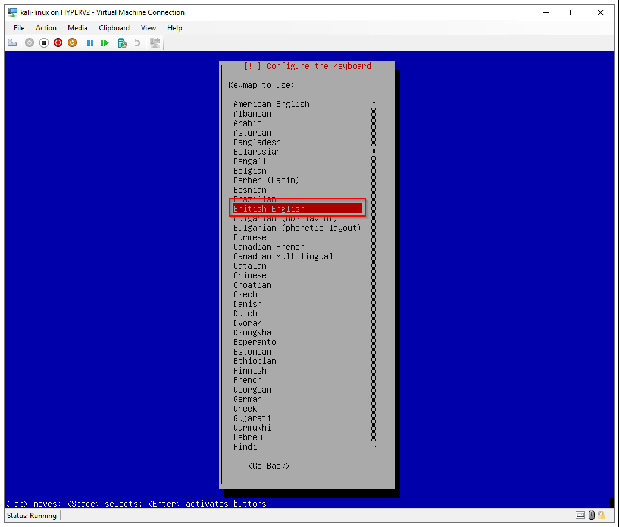619x527 pixels.
Task: Select the highlighted British English keymap
Action: click(x=269, y=209)
